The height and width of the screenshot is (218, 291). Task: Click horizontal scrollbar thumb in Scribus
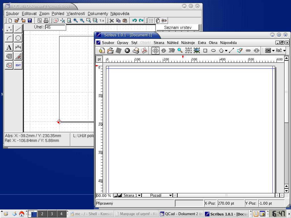(226, 195)
